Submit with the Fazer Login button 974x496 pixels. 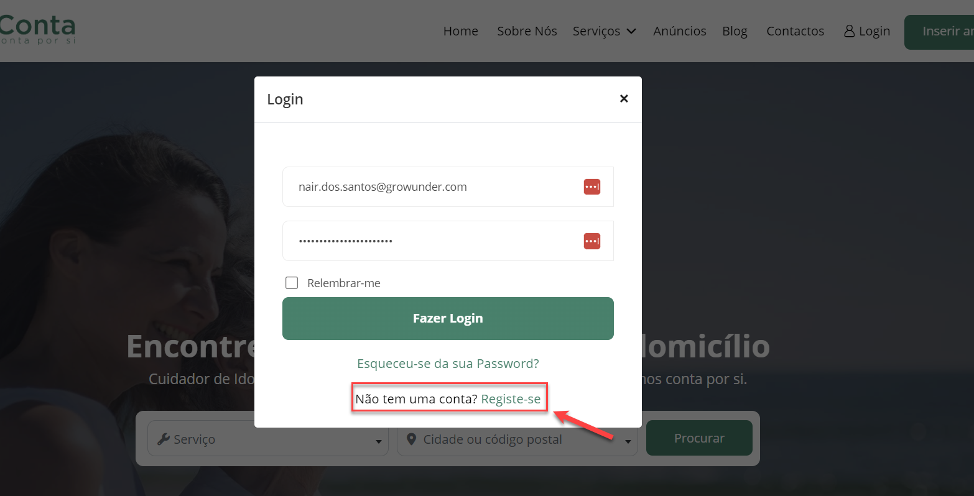448,318
